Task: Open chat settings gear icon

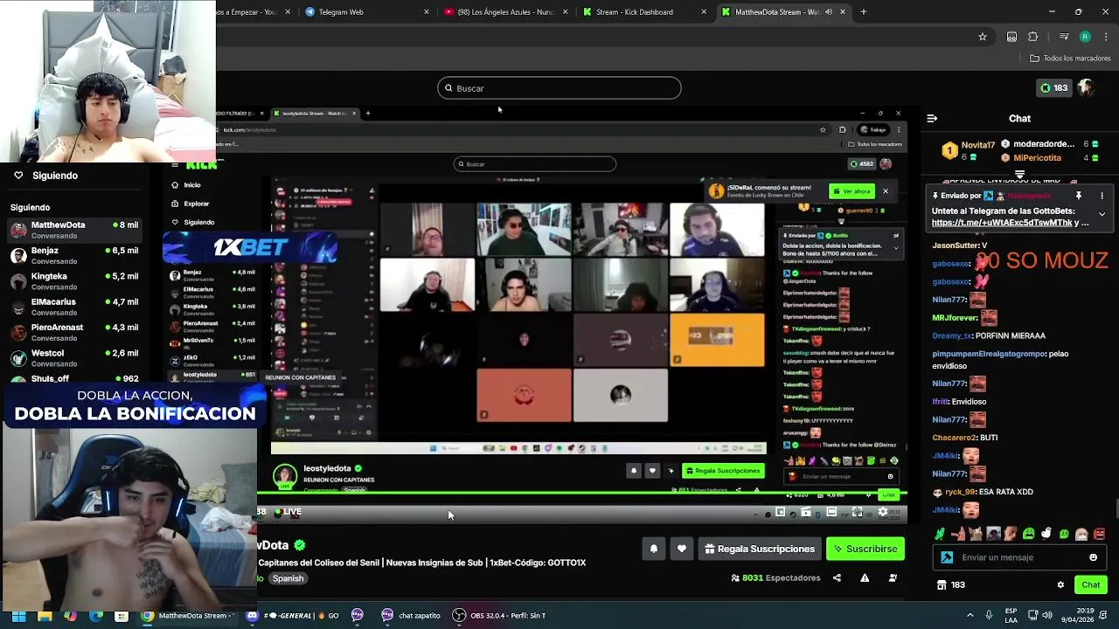Action: [x=1060, y=585]
